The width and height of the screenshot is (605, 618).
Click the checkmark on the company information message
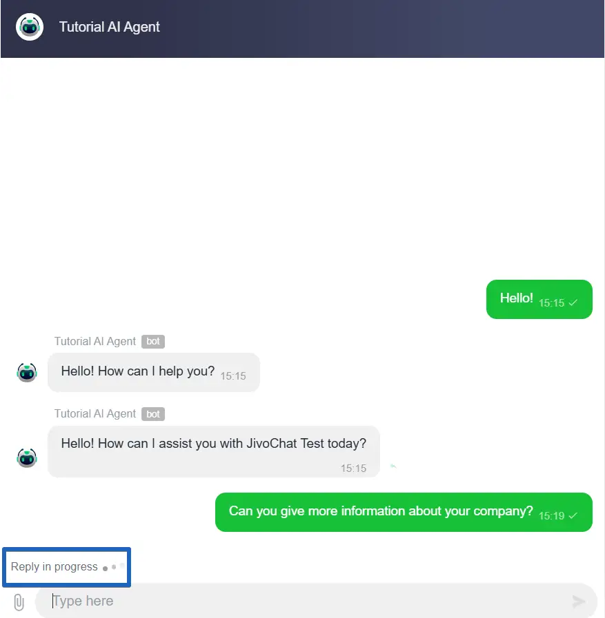(x=573, y=515)
